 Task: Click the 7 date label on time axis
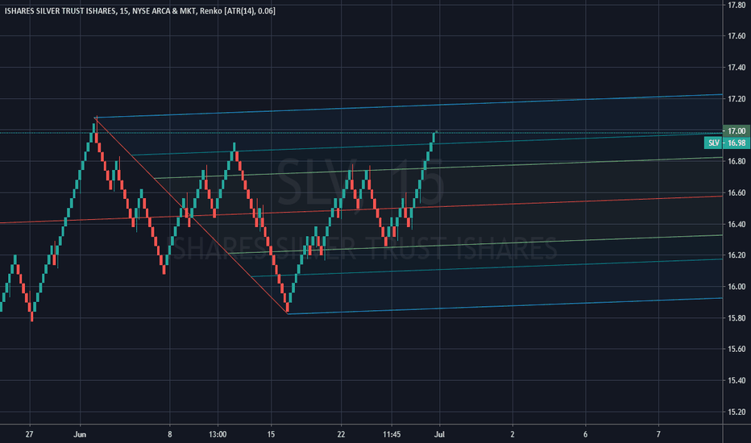(x=658, y=434)
